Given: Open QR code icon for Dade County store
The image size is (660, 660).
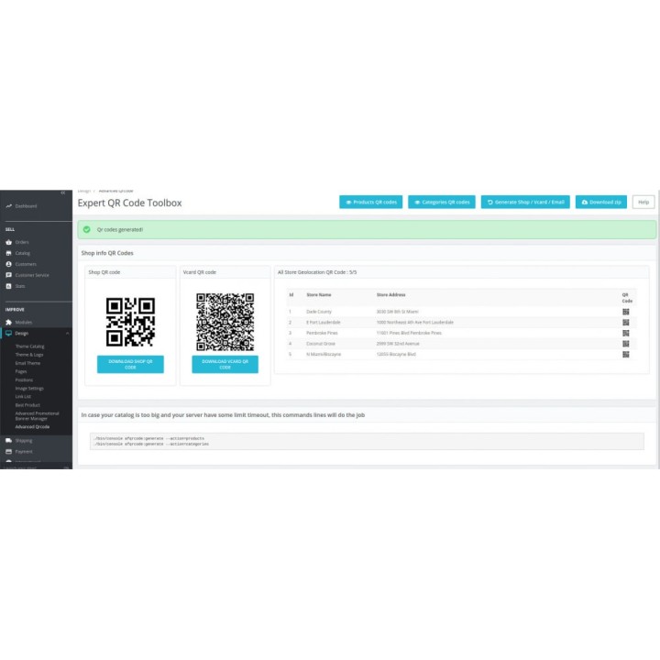Looking at the screenshot, I should [626, 312].
